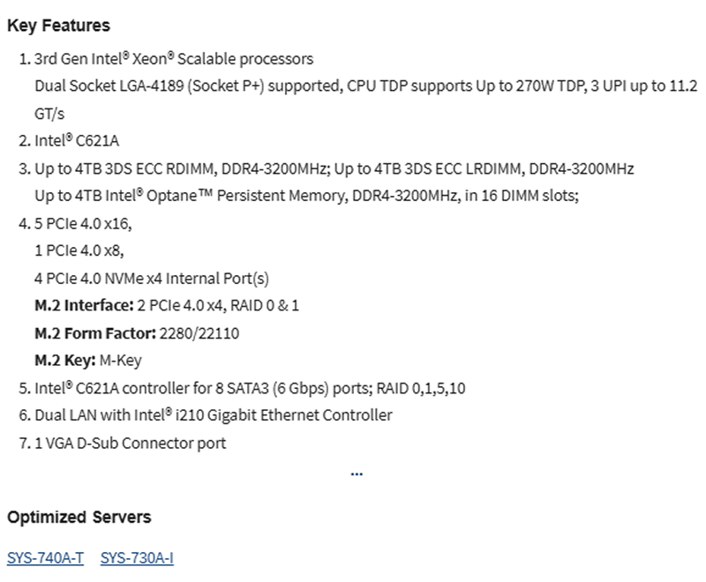Image resolution: width=706 pixels, height=582 pixels.
Task: Click the GT/s text on wrapped line
Action: tap(49, 114)
